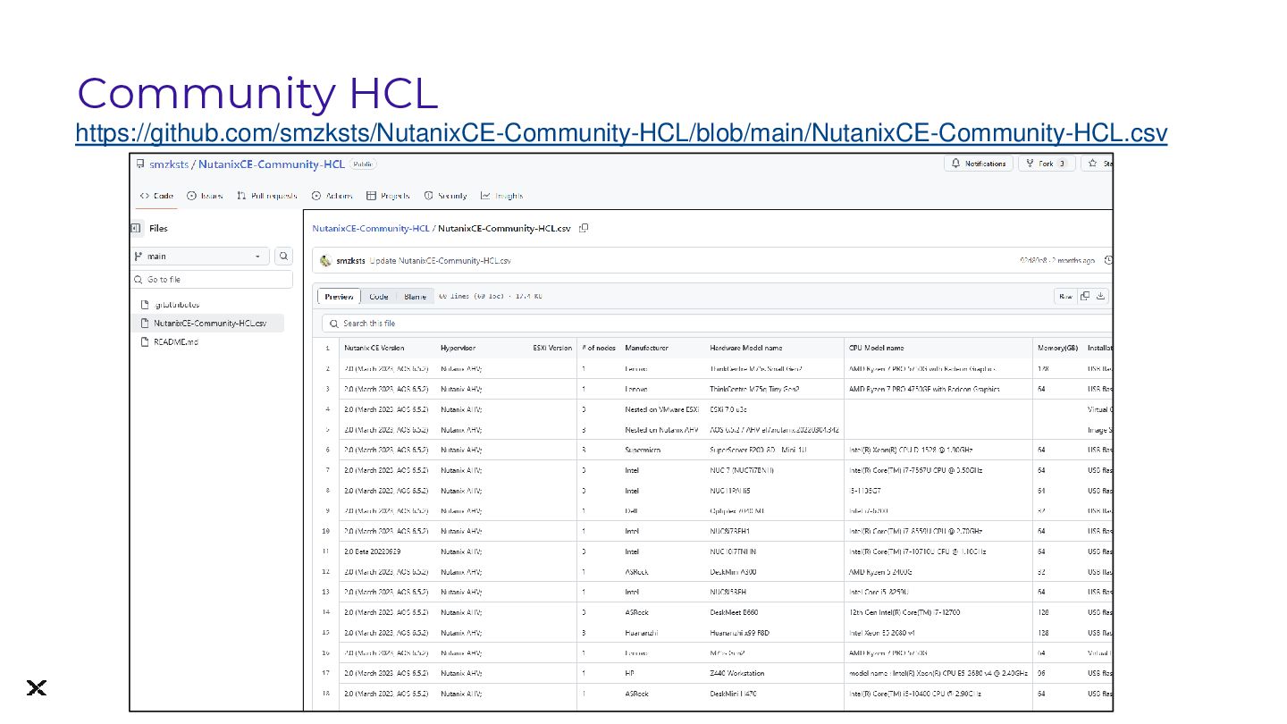Switch to the Code repository tab
This screenshot has width=1287, height=724.
click(x=157, y=196)
